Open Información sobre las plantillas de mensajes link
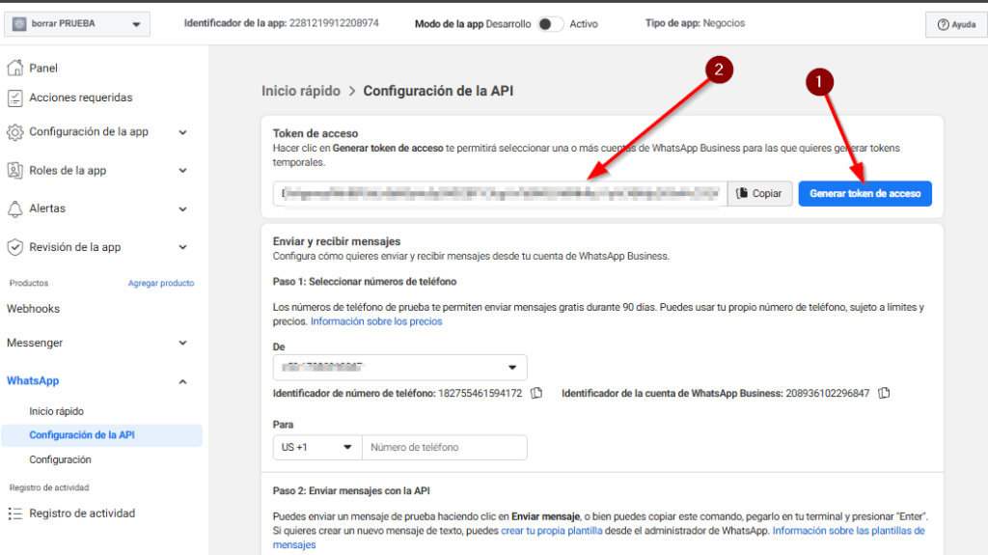This screenshot has height=555, width=988. (848, 531)
